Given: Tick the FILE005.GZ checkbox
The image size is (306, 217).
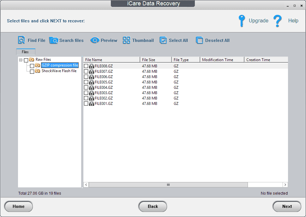Looking at the screenshot, I should tap(86, 82).
